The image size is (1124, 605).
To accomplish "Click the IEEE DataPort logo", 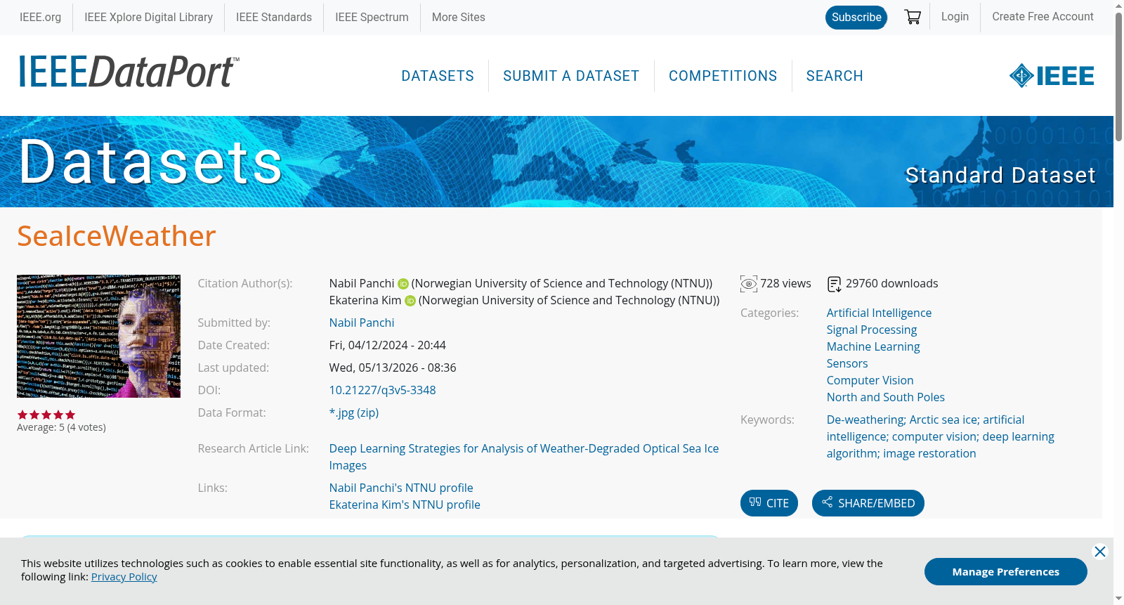I will tap(129, 72).
